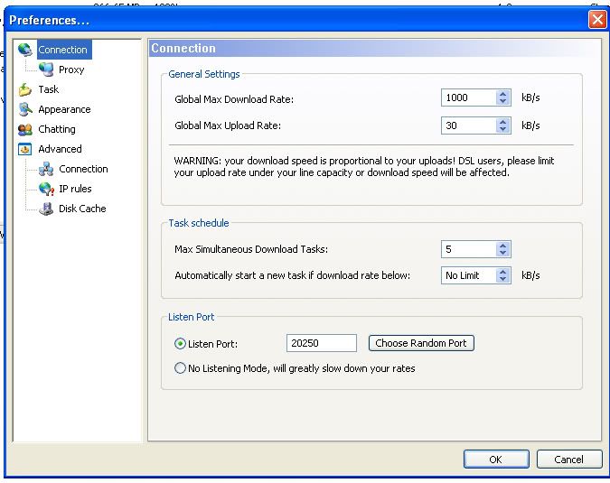Expand the Max Simultaneous Download Tasks dropdown
The image size is (610, 483).
pyautogui.click(x=503, y=249)
